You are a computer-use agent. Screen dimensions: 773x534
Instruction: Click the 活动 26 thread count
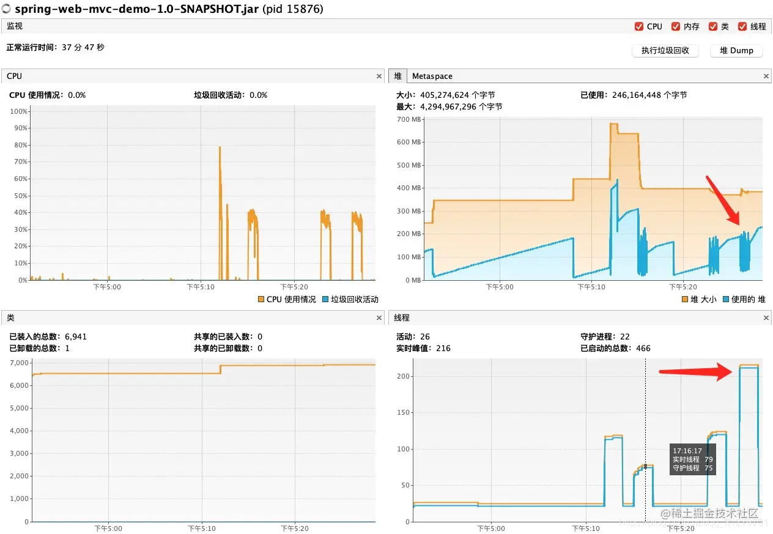click(413, 336)
